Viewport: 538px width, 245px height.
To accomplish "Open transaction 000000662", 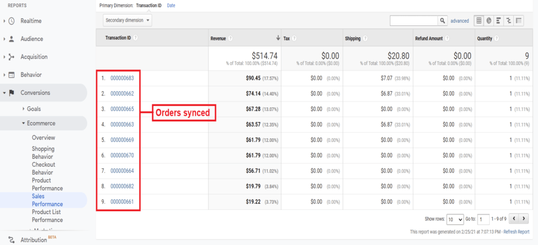I will (122, 94).
